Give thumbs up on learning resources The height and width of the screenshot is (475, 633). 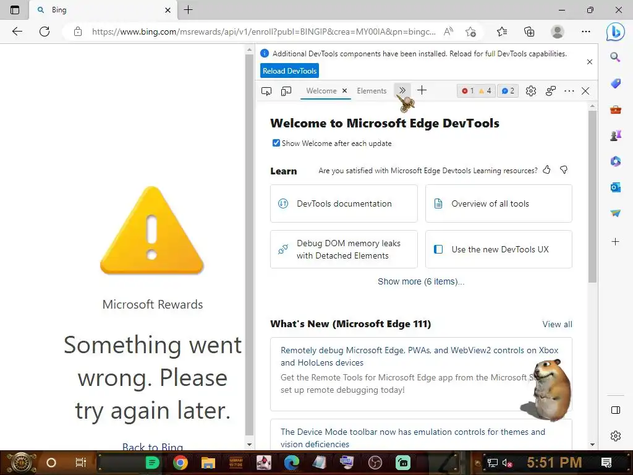coord(546,169)
